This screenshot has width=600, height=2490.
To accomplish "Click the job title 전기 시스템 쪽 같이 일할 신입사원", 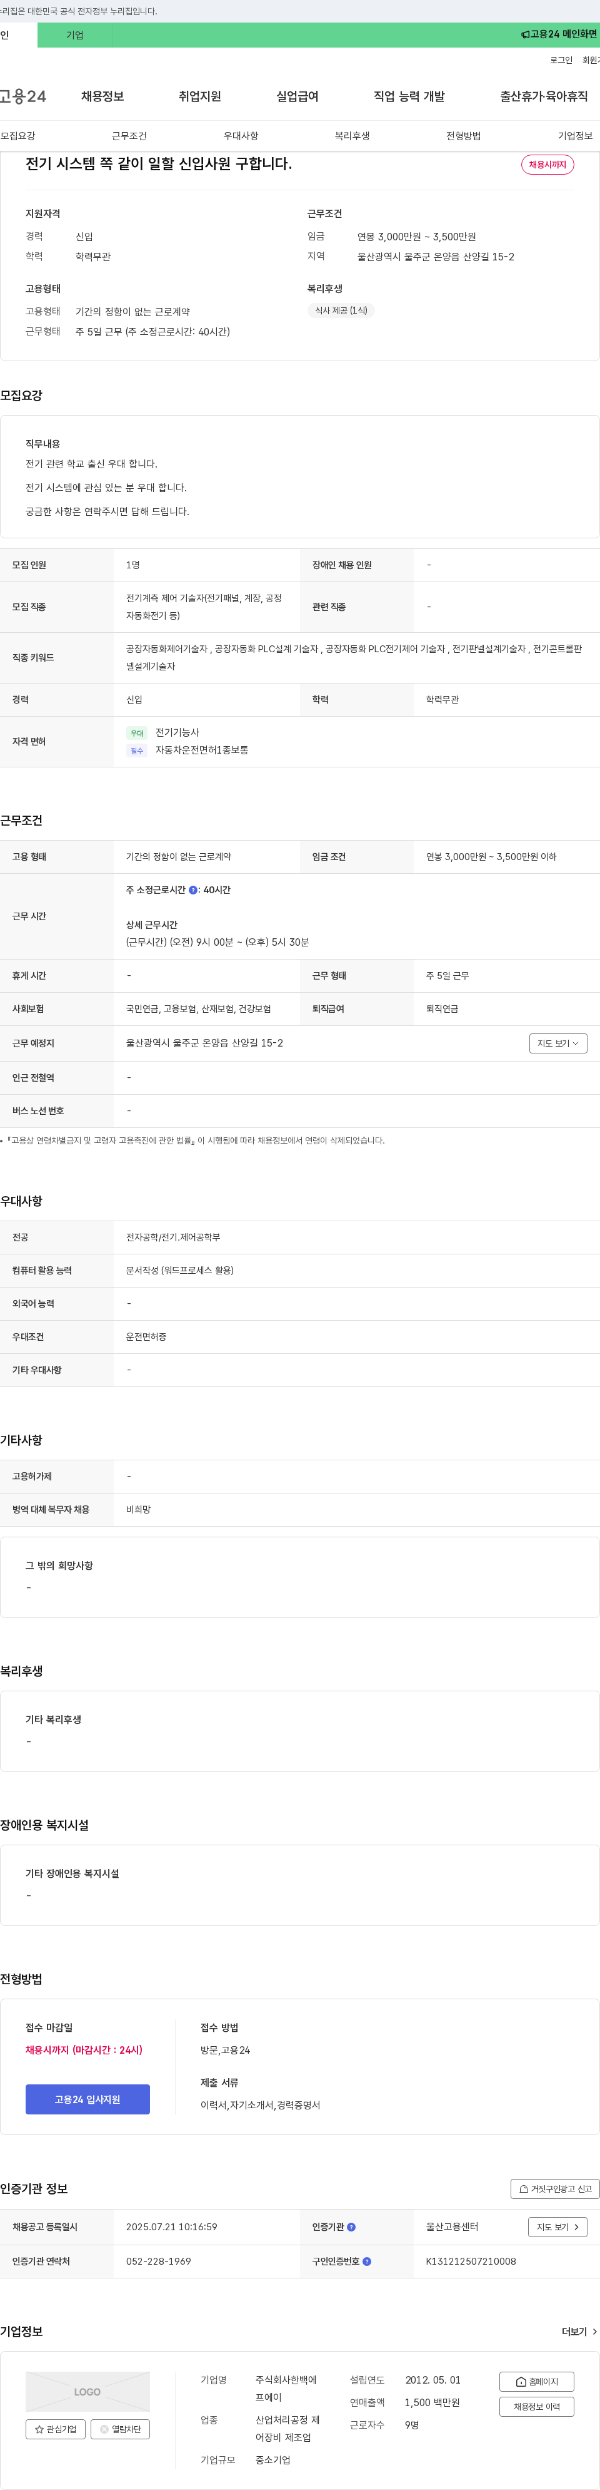I will [x=158, y=163].
